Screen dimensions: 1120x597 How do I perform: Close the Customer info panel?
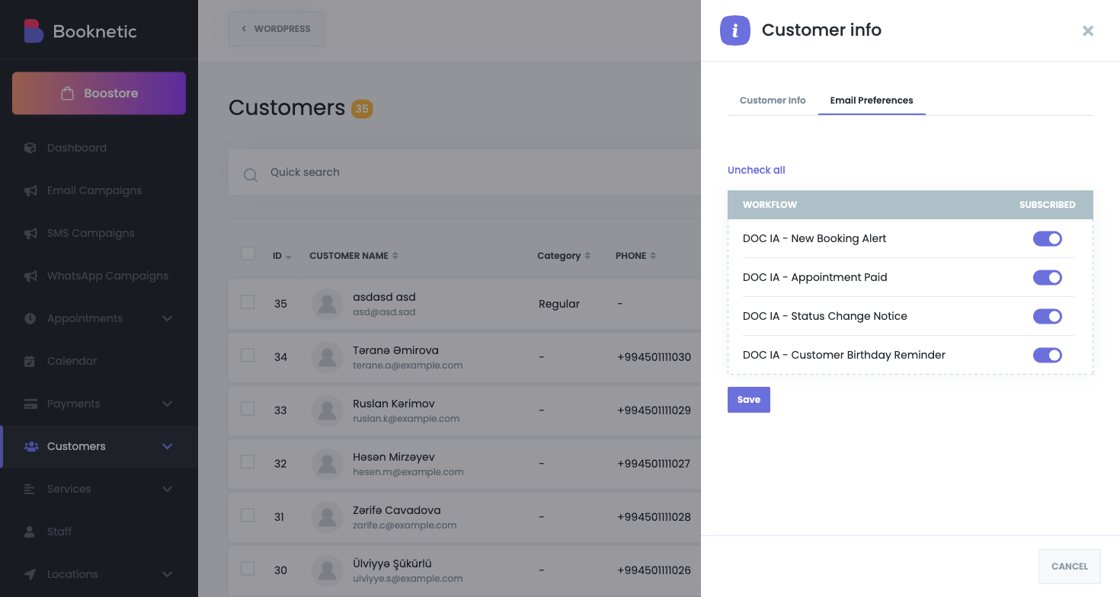(1088, 30)
